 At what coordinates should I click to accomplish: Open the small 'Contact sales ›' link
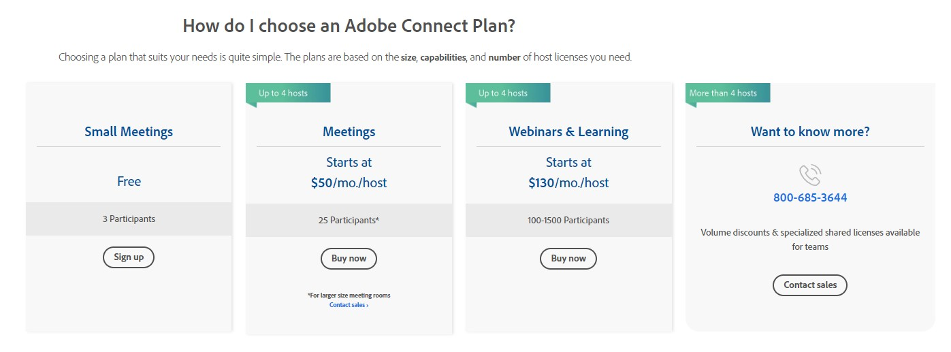pos(349,305)
